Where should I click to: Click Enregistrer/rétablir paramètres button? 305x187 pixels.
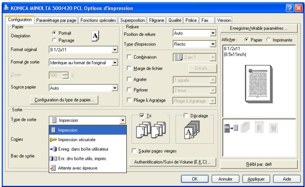click(x=259, y=28)
